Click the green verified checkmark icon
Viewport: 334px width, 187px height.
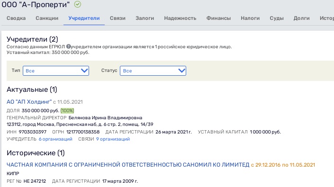tap(78, 4)
